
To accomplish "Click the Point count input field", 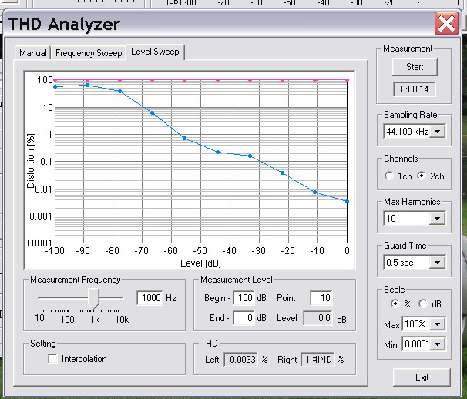I will (x=321, y=298).
